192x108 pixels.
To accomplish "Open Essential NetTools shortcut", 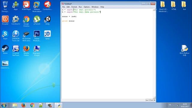I will (16, 51).
